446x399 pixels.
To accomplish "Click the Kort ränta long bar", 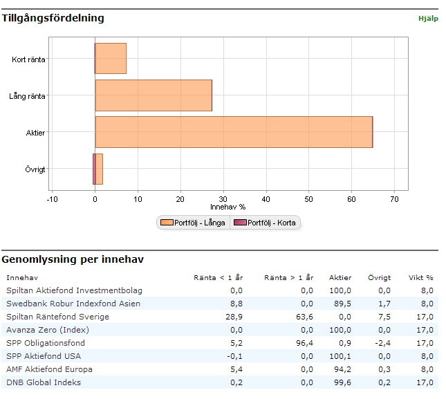I will pos(111,59).
